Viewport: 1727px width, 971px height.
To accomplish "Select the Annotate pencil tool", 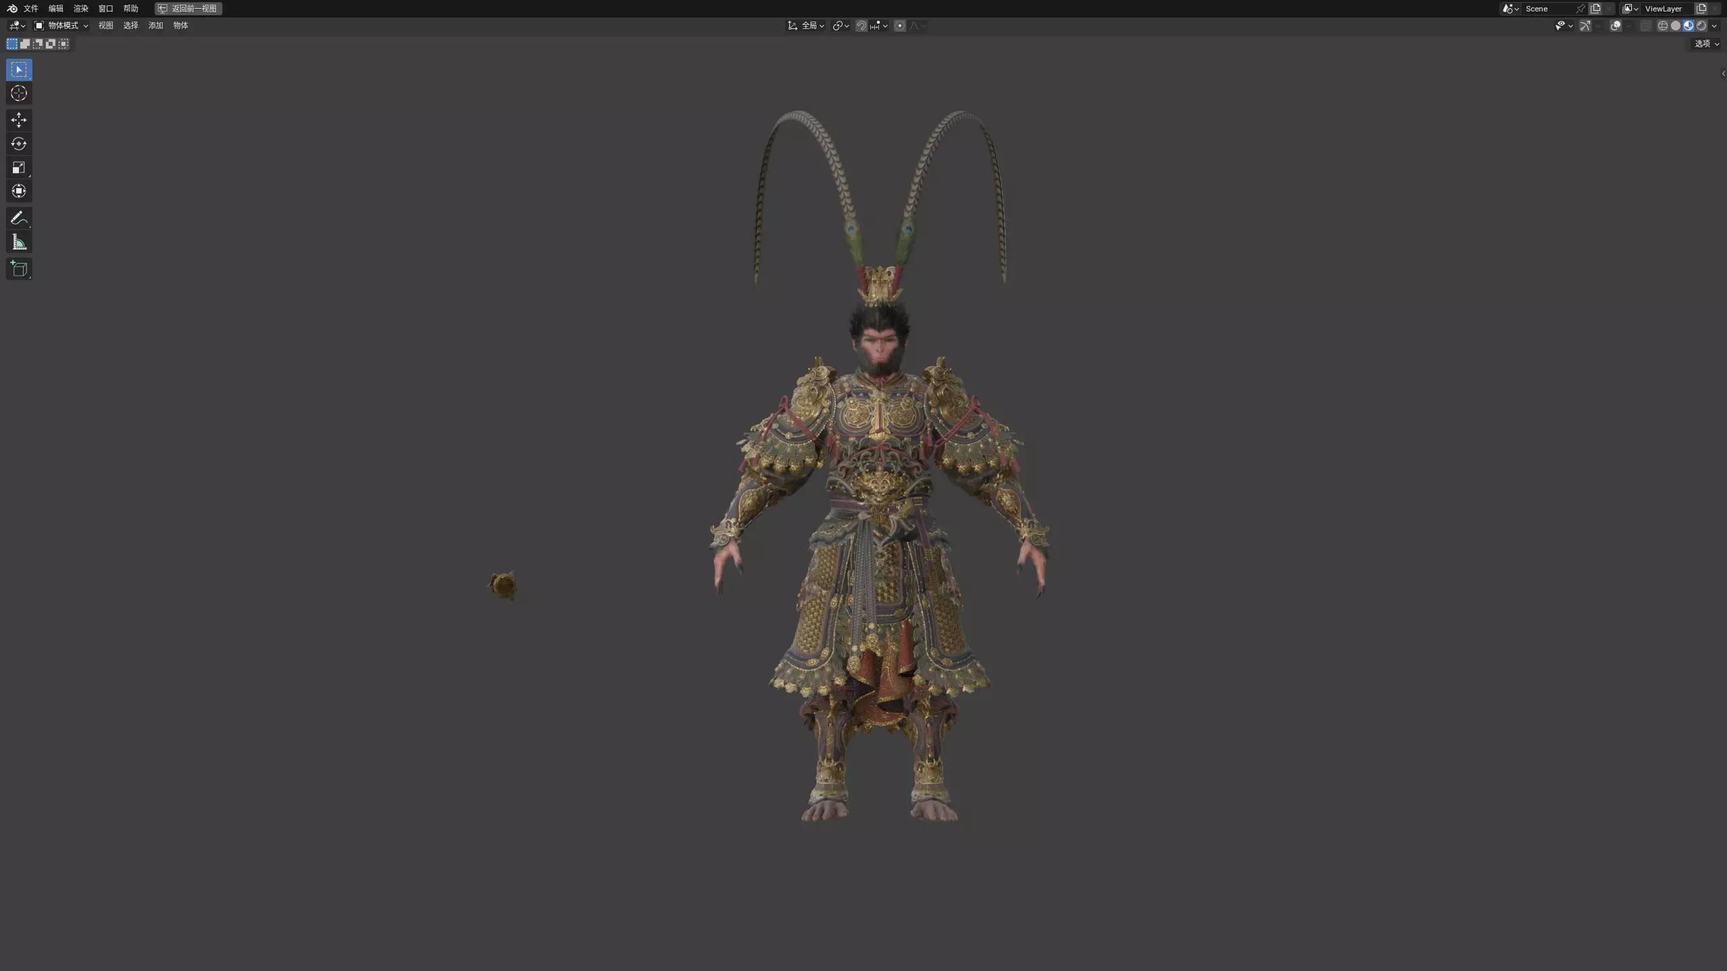I will click(19, 218).
